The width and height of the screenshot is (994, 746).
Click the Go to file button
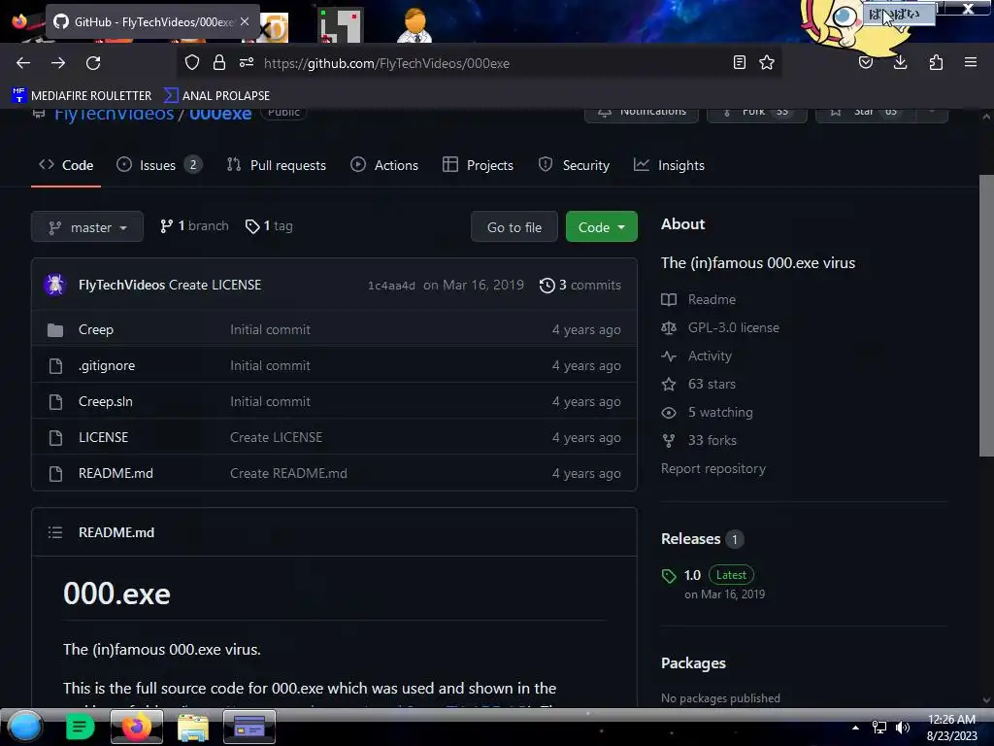pos(514,227)
